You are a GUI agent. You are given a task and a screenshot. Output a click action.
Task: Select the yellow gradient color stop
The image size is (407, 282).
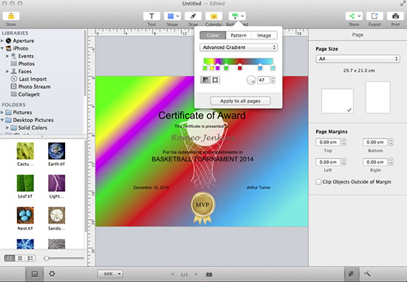(212, 68)
